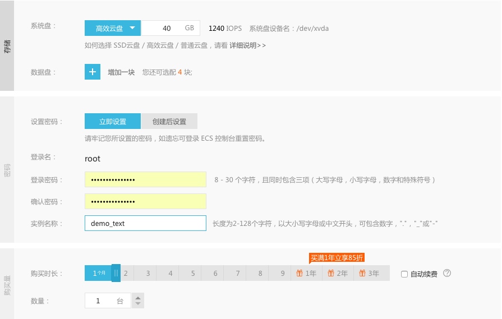Select the 3年 gift purchase duration

[370, 274]
